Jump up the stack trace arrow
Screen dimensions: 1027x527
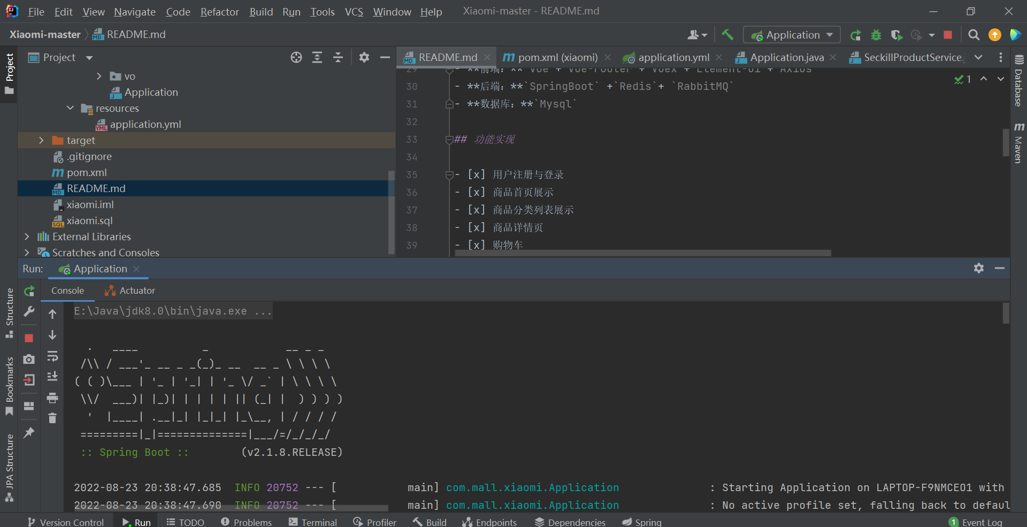52,314
